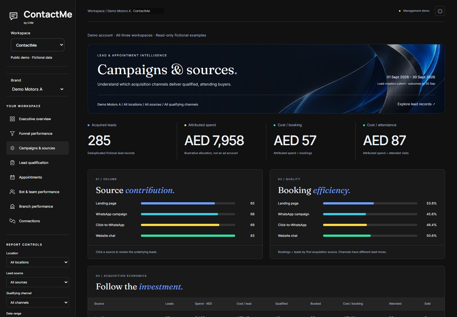
Task: Click the 285 acquired leads value
Action: tap(99, 140)
